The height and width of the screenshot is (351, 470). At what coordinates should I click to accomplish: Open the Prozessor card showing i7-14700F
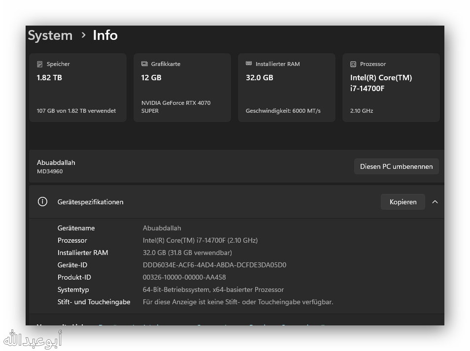391,88
